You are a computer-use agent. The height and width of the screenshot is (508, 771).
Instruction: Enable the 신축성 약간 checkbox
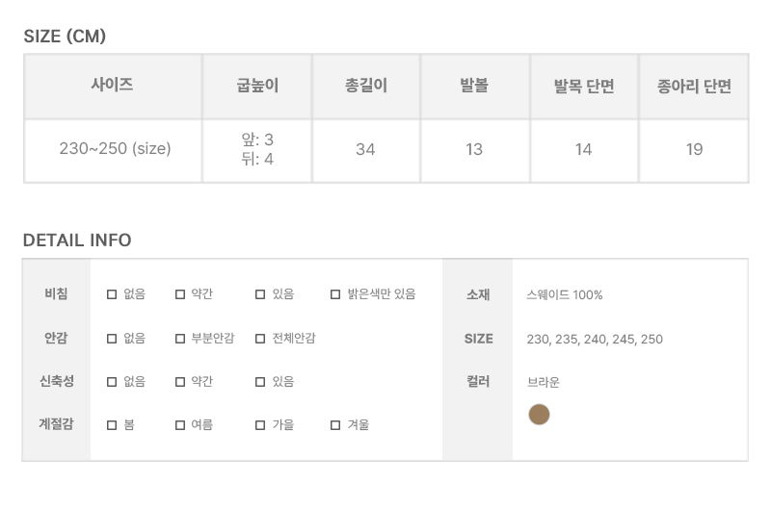[180, 381]
